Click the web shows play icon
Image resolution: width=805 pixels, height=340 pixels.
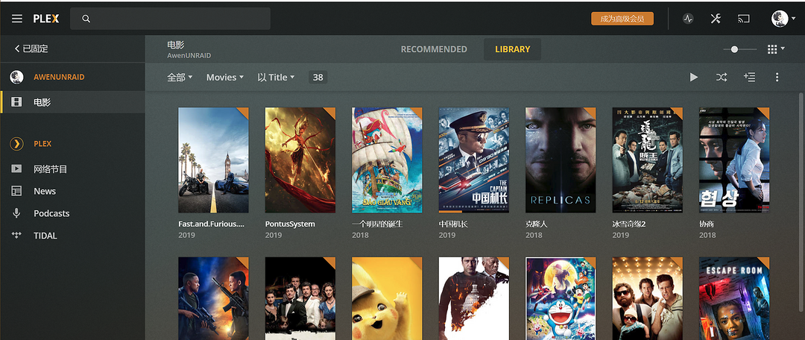tap(16, 169)
